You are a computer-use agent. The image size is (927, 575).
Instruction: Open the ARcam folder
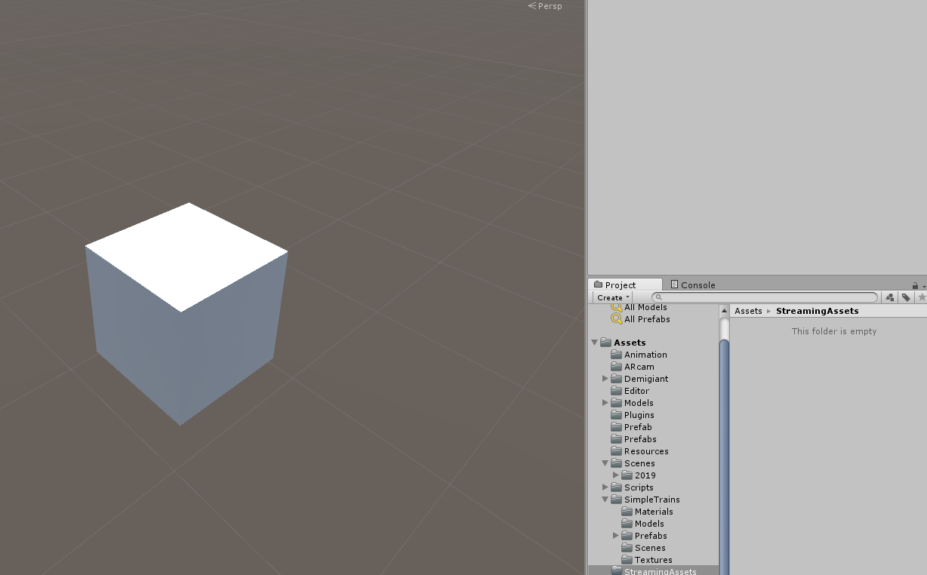[x=633, y=367]
